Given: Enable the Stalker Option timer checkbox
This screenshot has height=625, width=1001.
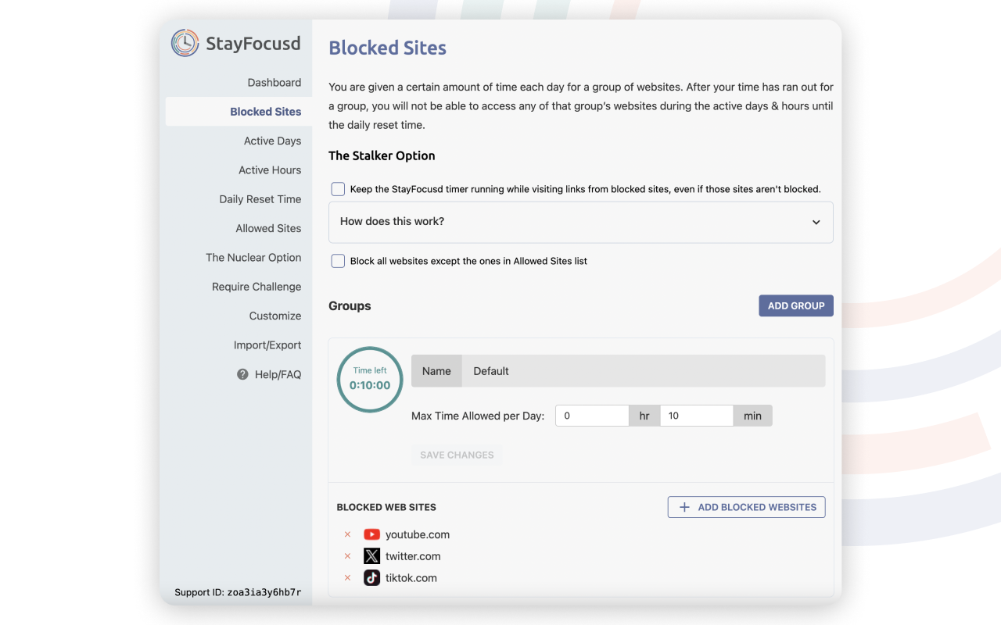Looking at the screenshot, I should 337,188.
